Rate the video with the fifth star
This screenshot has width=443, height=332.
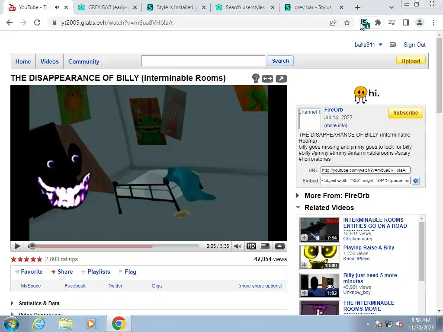39,259
